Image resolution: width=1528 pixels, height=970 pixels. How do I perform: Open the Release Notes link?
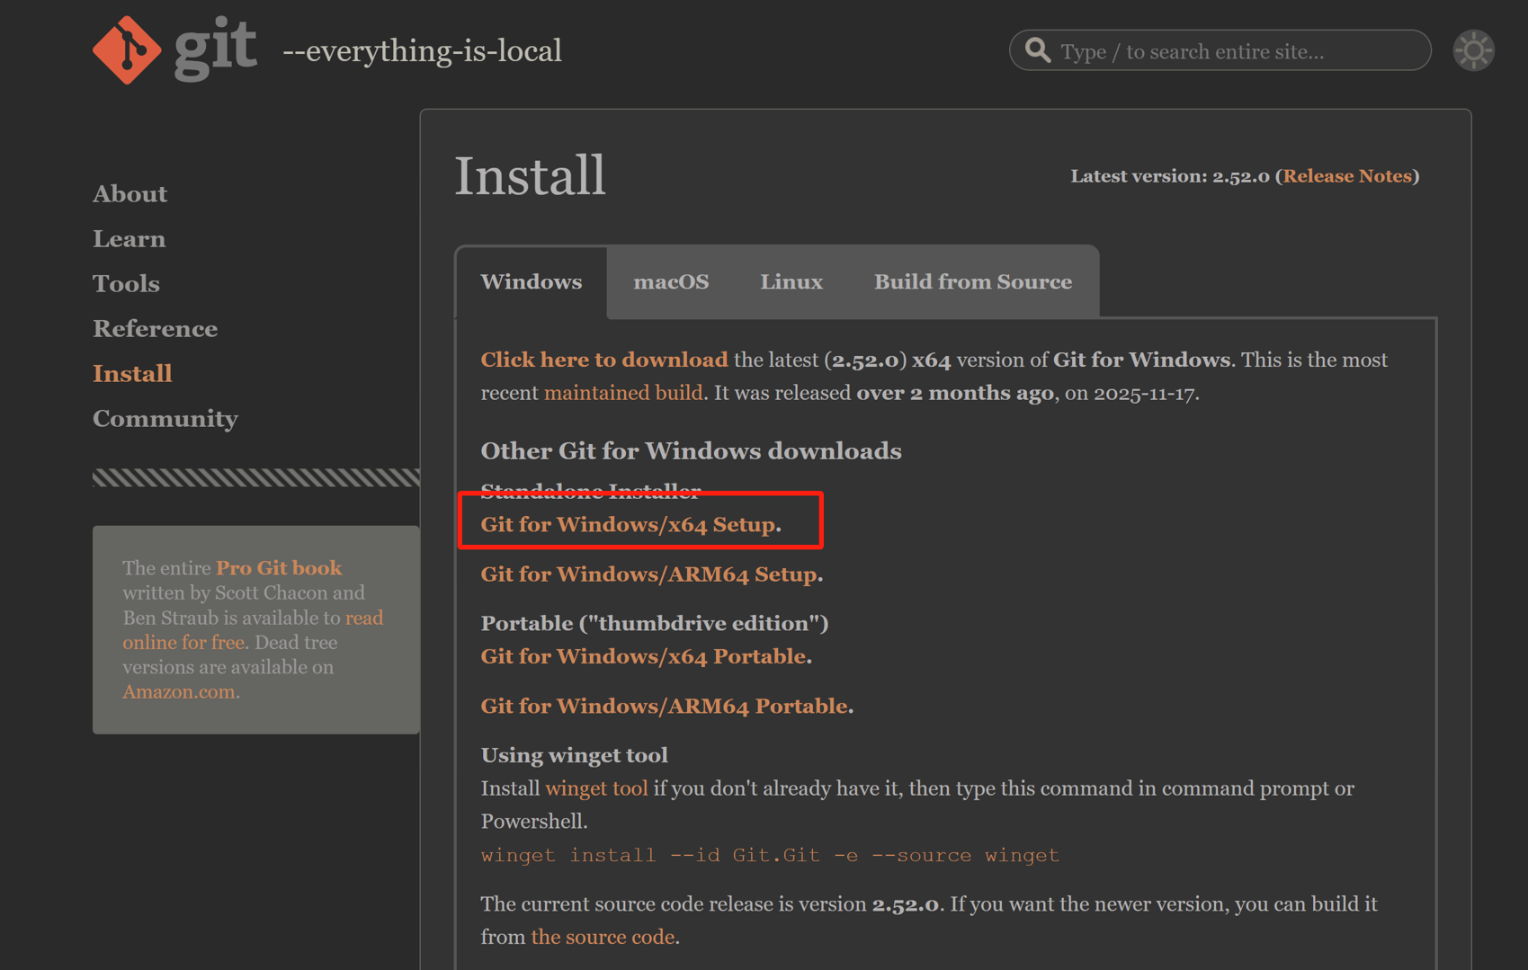point(1347,176)
